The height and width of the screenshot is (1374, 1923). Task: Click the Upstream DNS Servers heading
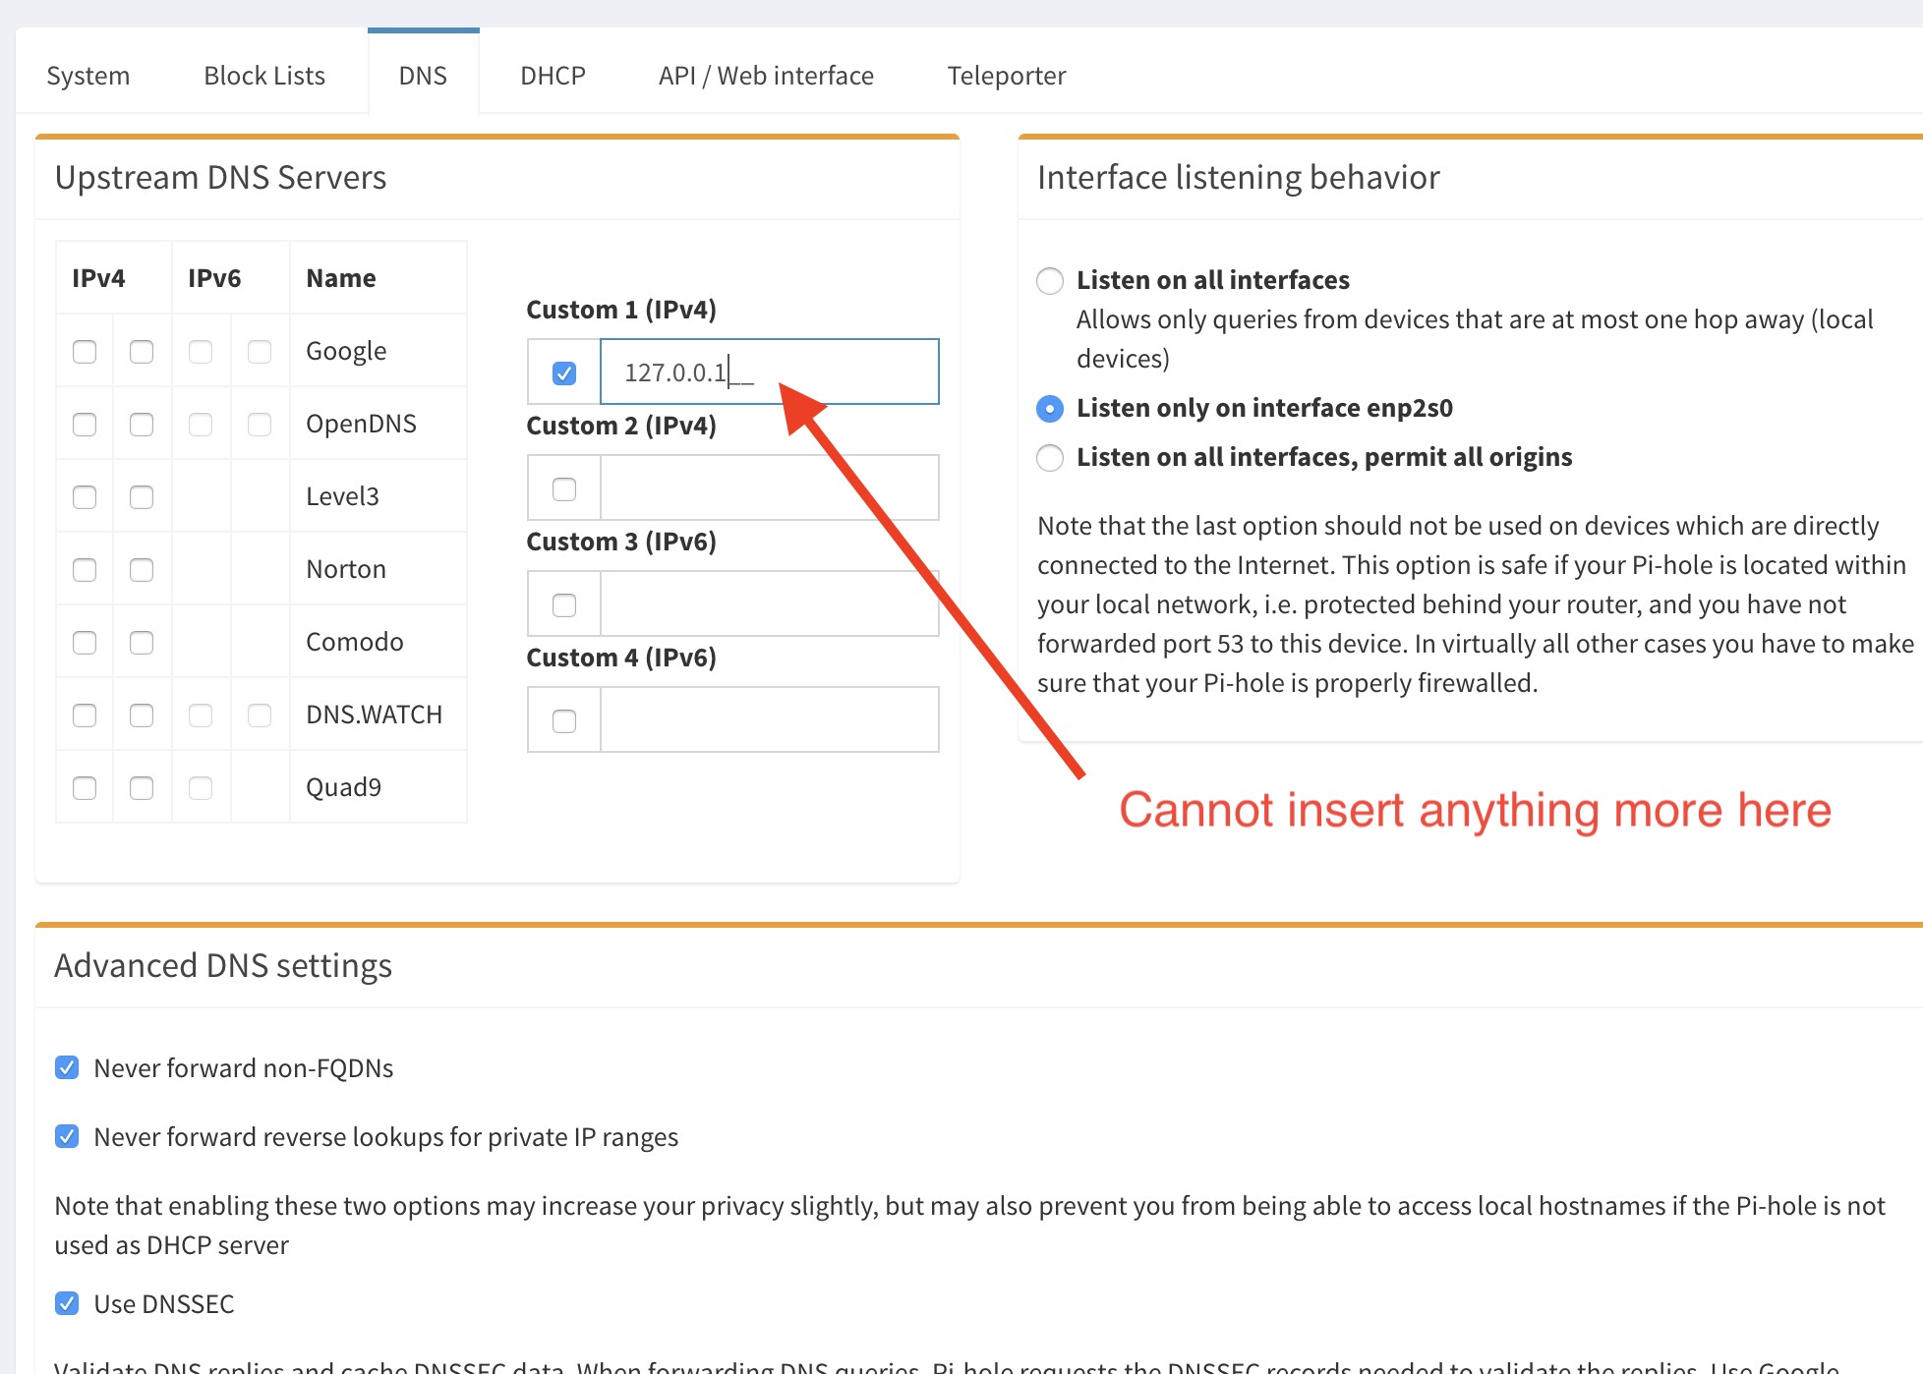pos(220,178)
